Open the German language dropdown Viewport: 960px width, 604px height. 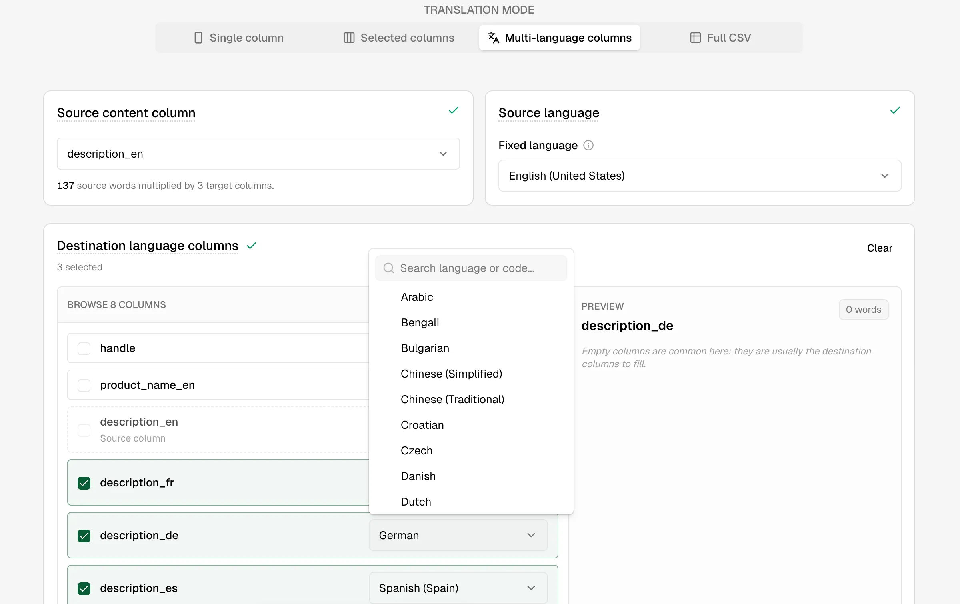point(458,535)
